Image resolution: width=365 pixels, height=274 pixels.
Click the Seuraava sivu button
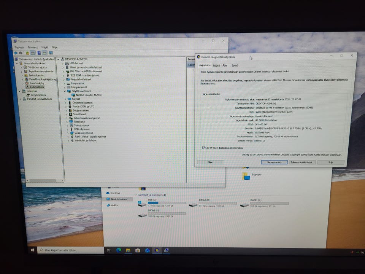coord(274,162)
